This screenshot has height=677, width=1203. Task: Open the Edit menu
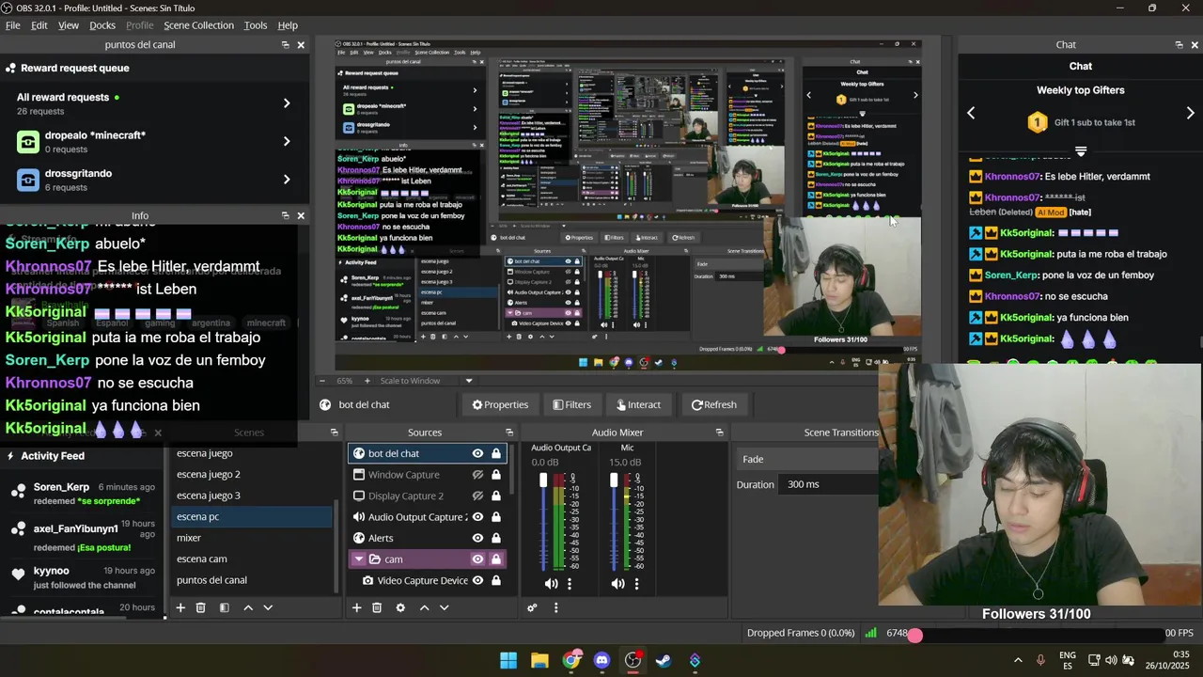coord(39,25)
